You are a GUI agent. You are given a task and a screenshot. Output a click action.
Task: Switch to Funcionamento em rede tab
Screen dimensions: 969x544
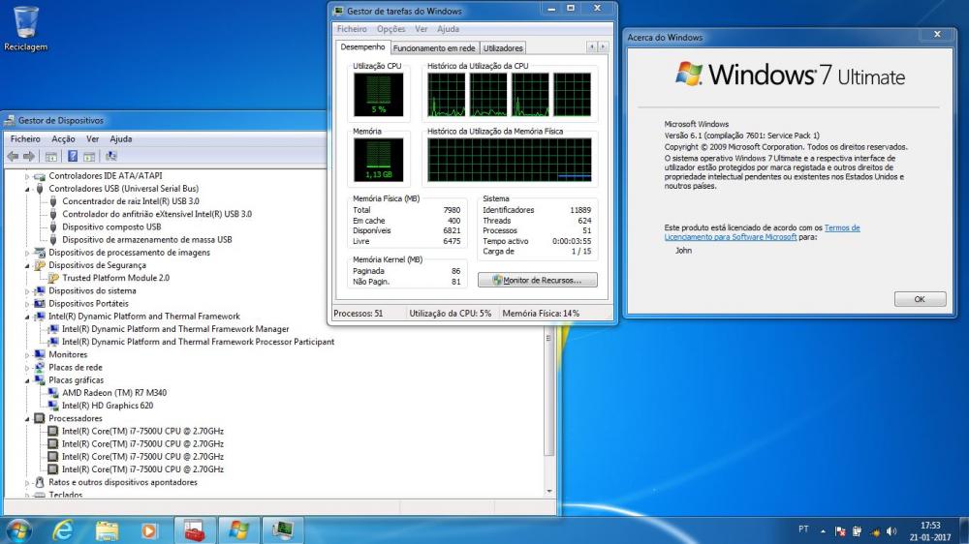(x=434, y=47)
